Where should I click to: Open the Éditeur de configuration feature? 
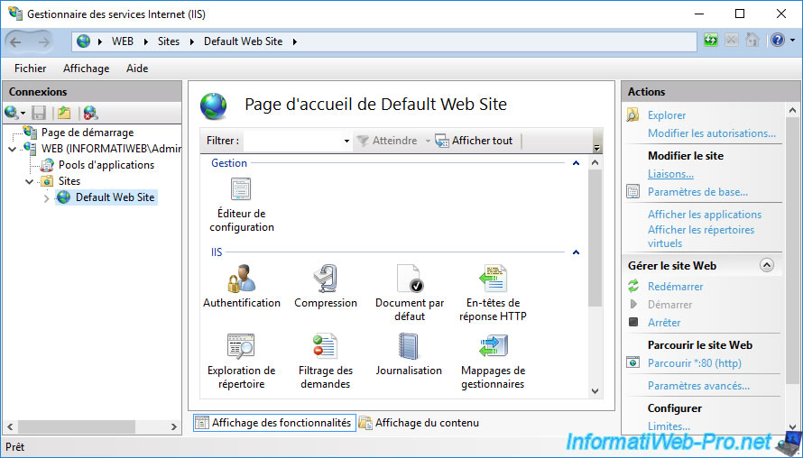pyautogui.click(x=241, y=204)
